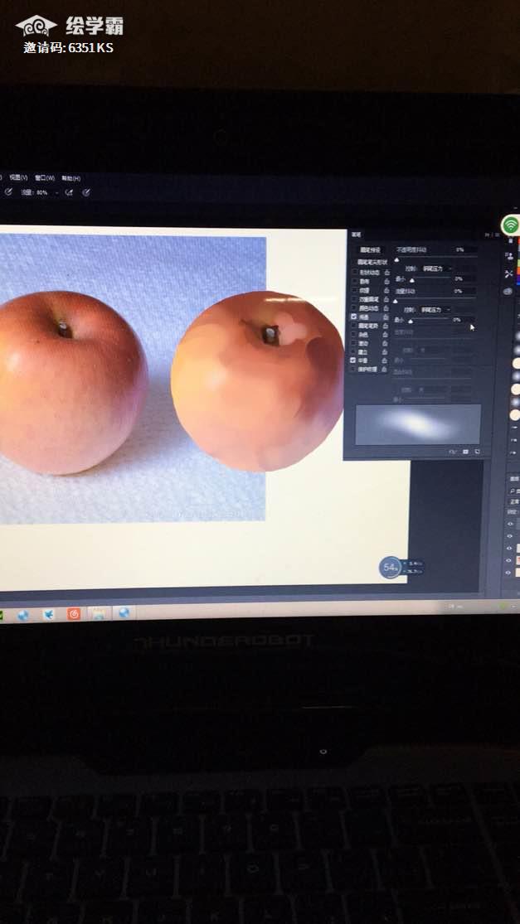Toggle the lock icon beside Noise
Viewport: 520px width, 924px height.
tap(386, 333)
